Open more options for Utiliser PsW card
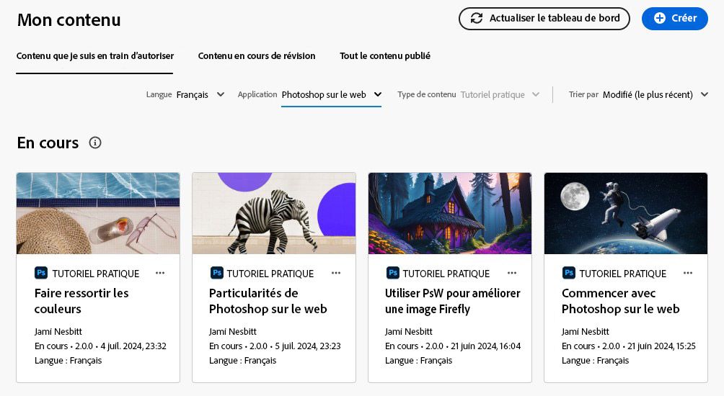This screenshot has height=396, width=724. (x=512, y=273)
